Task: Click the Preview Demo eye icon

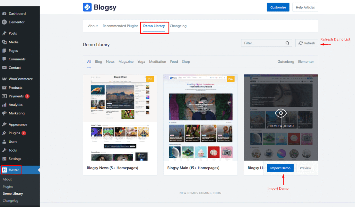Action: (x=281, y=113)
